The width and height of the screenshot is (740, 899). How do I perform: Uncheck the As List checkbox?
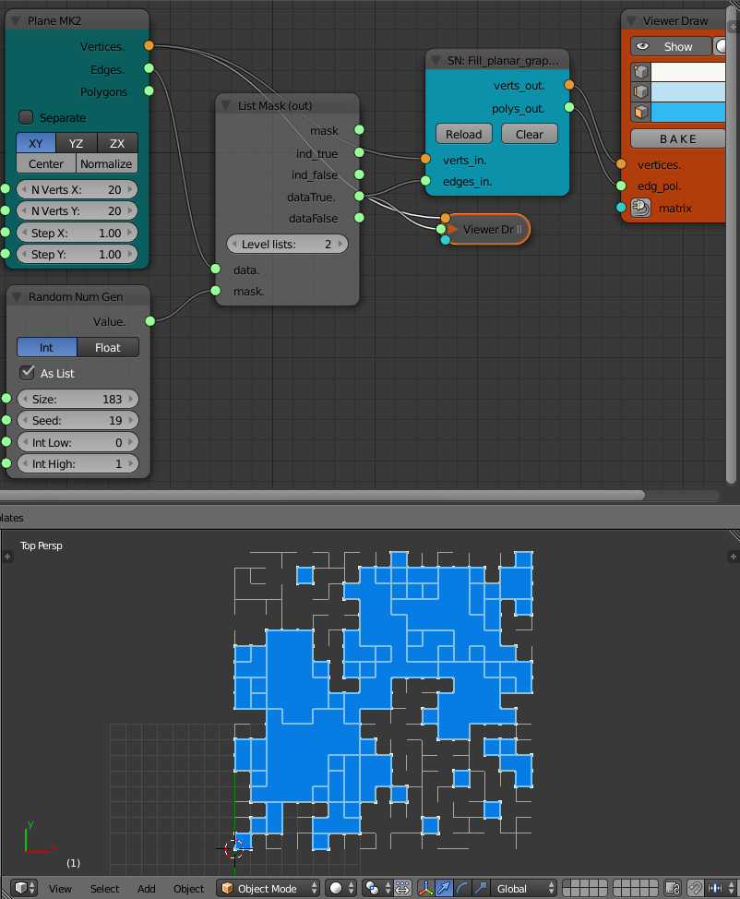[x=27, y=373]
